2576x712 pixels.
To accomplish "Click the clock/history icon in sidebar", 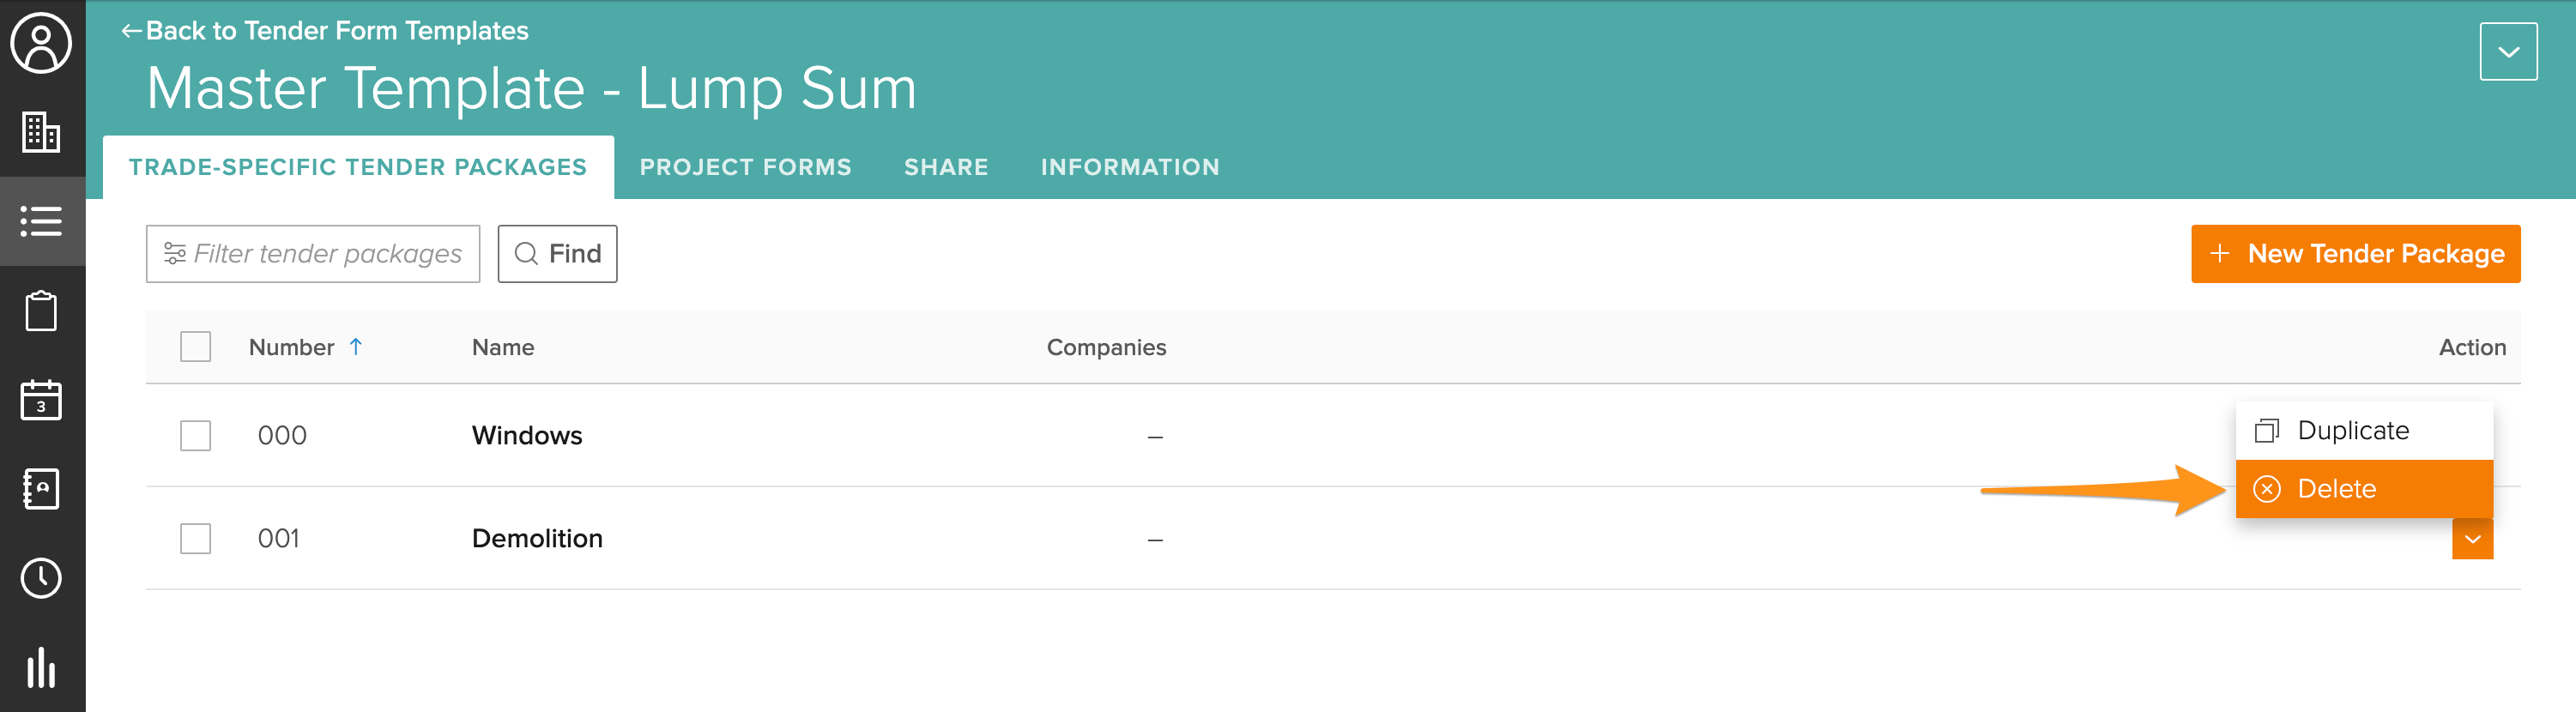I will [x=41, y=577].
